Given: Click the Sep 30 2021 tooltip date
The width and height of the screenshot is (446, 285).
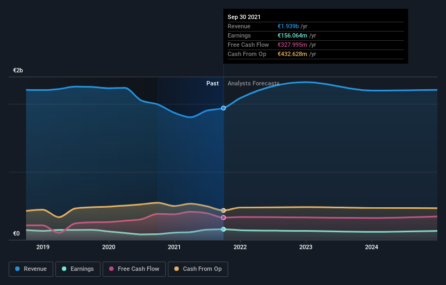Looking at the screenshot, I should pos(244,17).
